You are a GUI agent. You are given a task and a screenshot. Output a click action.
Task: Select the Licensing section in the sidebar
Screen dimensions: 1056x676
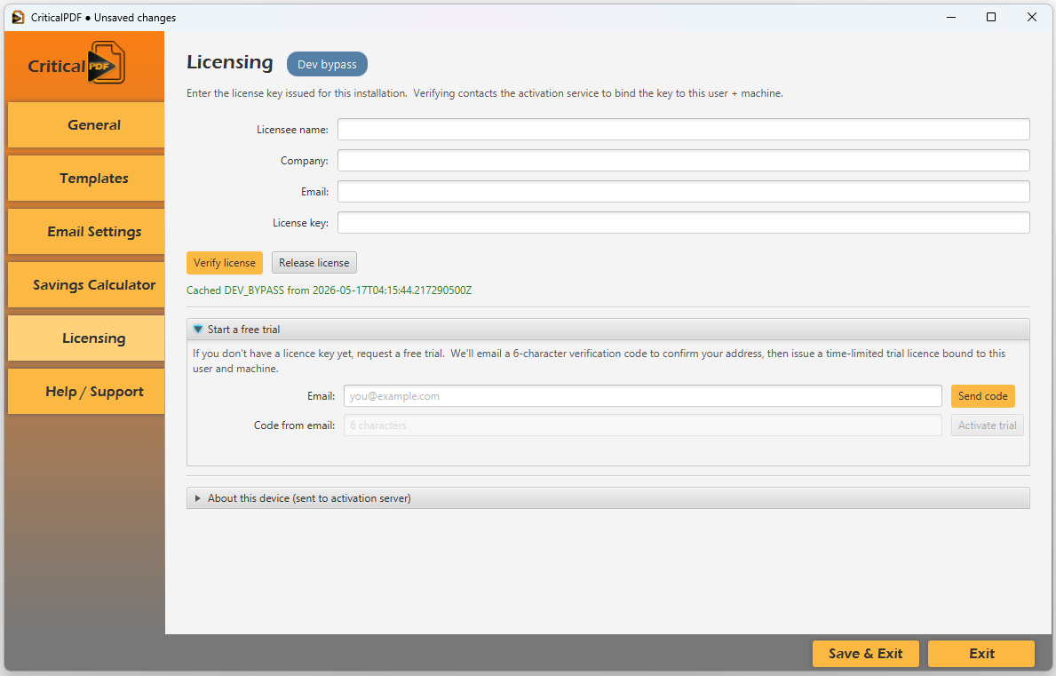(85, 338)
